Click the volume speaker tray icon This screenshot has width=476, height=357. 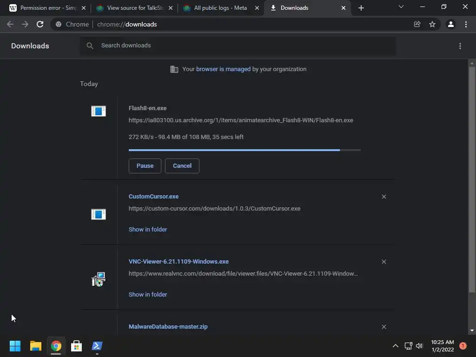click(x=420, y=346)
